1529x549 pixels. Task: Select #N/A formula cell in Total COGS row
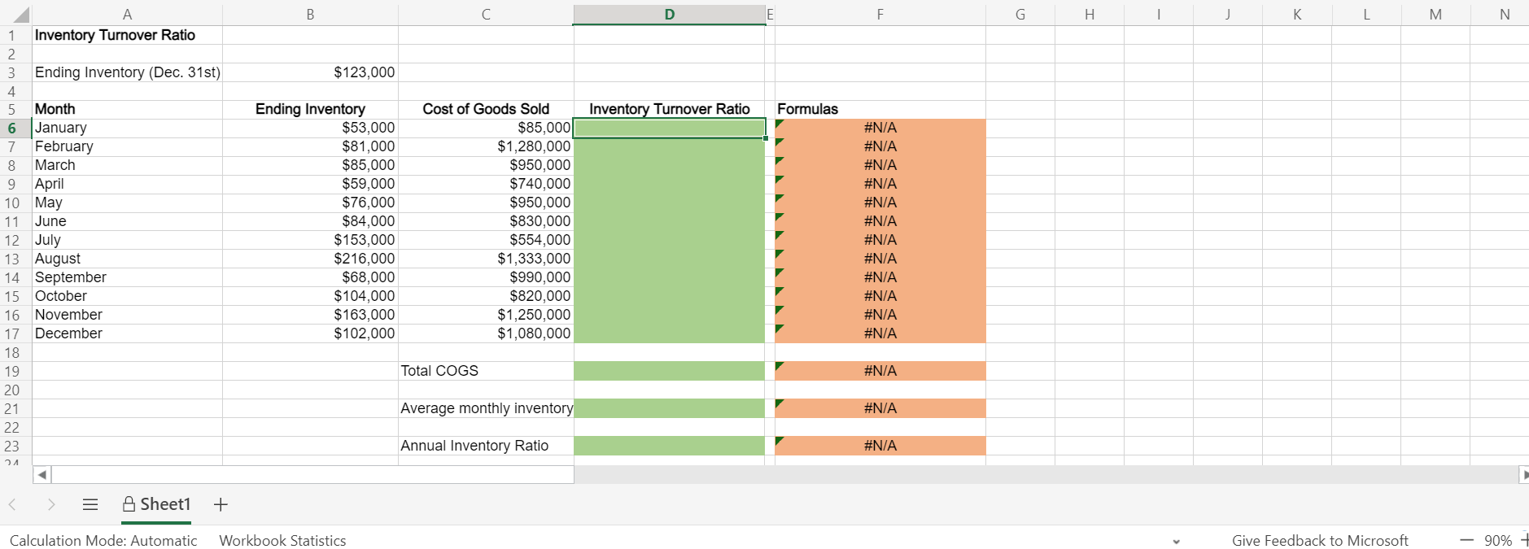(880, 371)
